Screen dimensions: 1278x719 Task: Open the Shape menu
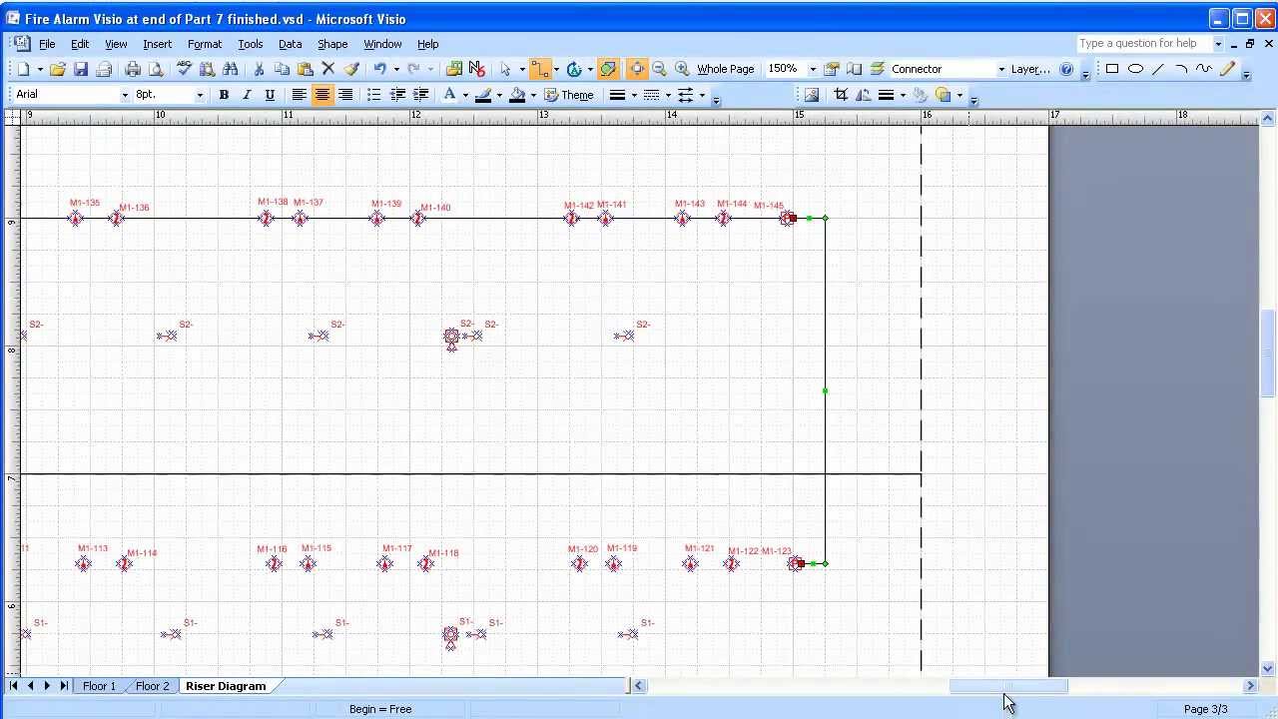pyautogui.click(x=332, y=43)
